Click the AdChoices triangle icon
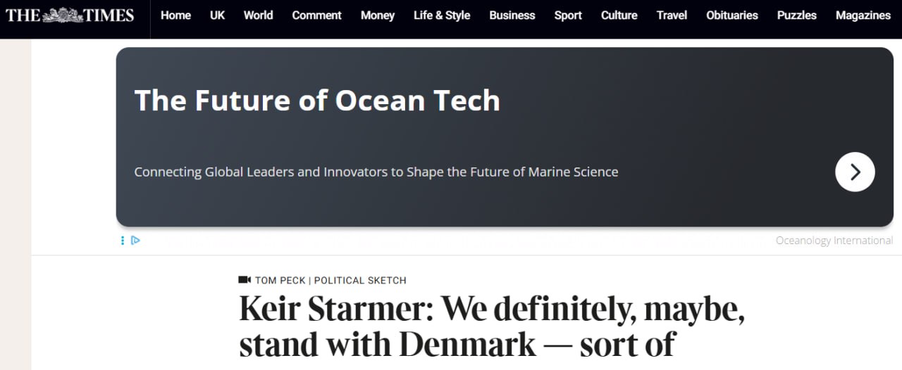This screenshot has width=902, height=370. point(135,241)
